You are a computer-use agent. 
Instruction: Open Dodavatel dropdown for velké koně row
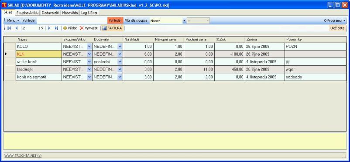(x=120, y=62)
